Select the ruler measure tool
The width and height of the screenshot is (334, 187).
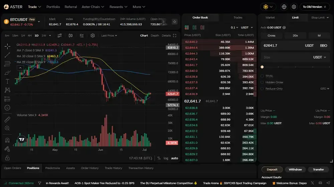7,119
